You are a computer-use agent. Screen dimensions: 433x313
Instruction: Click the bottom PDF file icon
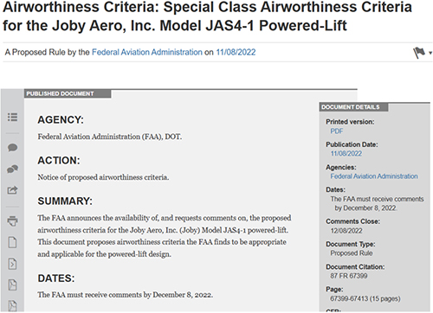(12, 305)
